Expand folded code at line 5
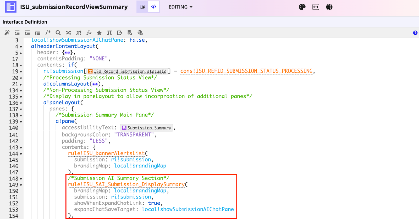 [x=21, y=53]
